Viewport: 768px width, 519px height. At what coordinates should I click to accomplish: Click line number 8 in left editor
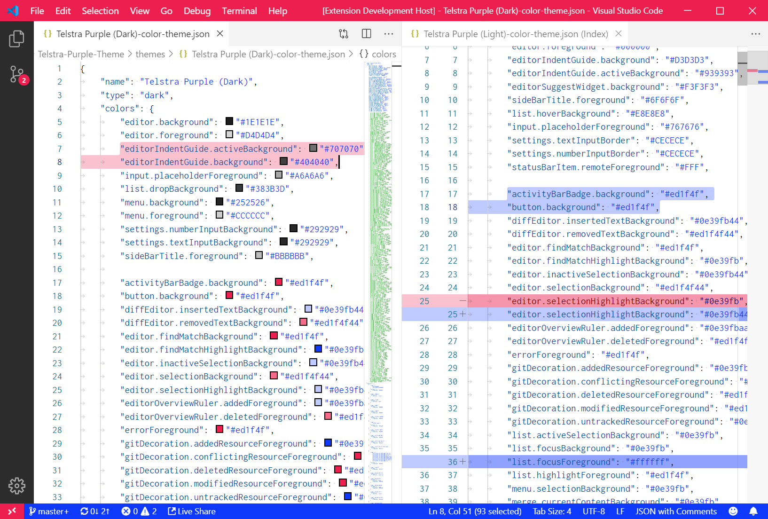click(60, 162)
